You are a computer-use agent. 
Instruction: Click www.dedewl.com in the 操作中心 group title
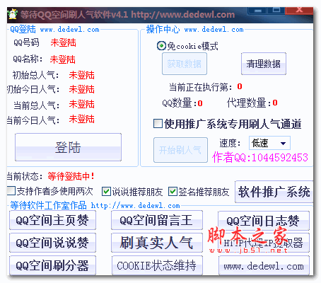pyautogui.click(x=214, y=30)
